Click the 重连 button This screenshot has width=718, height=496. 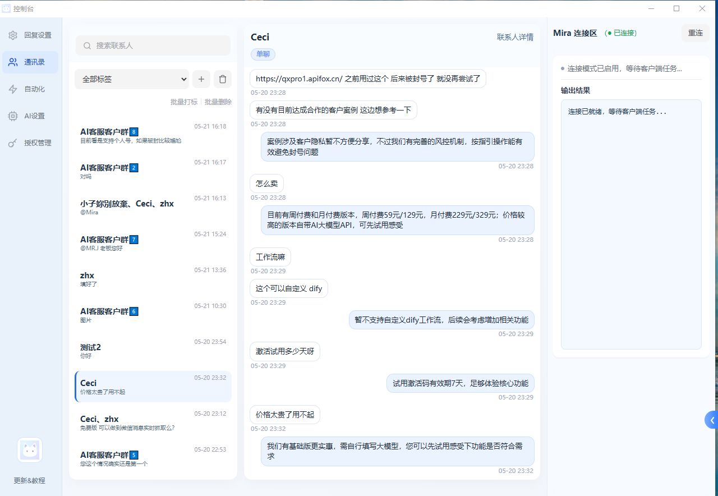pos(696,33)
